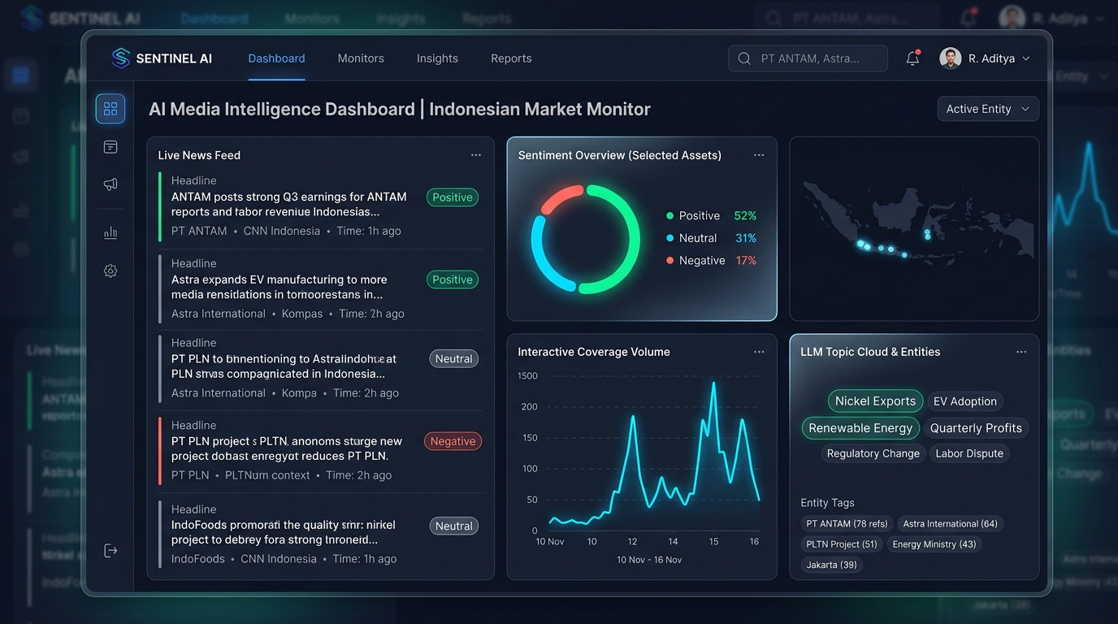The width and height of the screenshot is (1118, 624).
Task: Expand the R. Aditya account chevron
Action: (x=1025, y=58)
